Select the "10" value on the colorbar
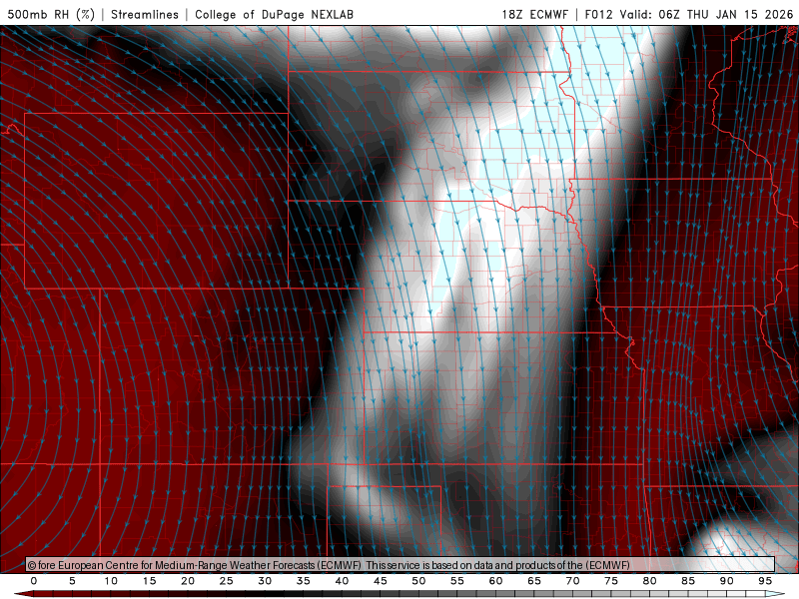This screenshot has height=599, width=799. coord(111,581)
